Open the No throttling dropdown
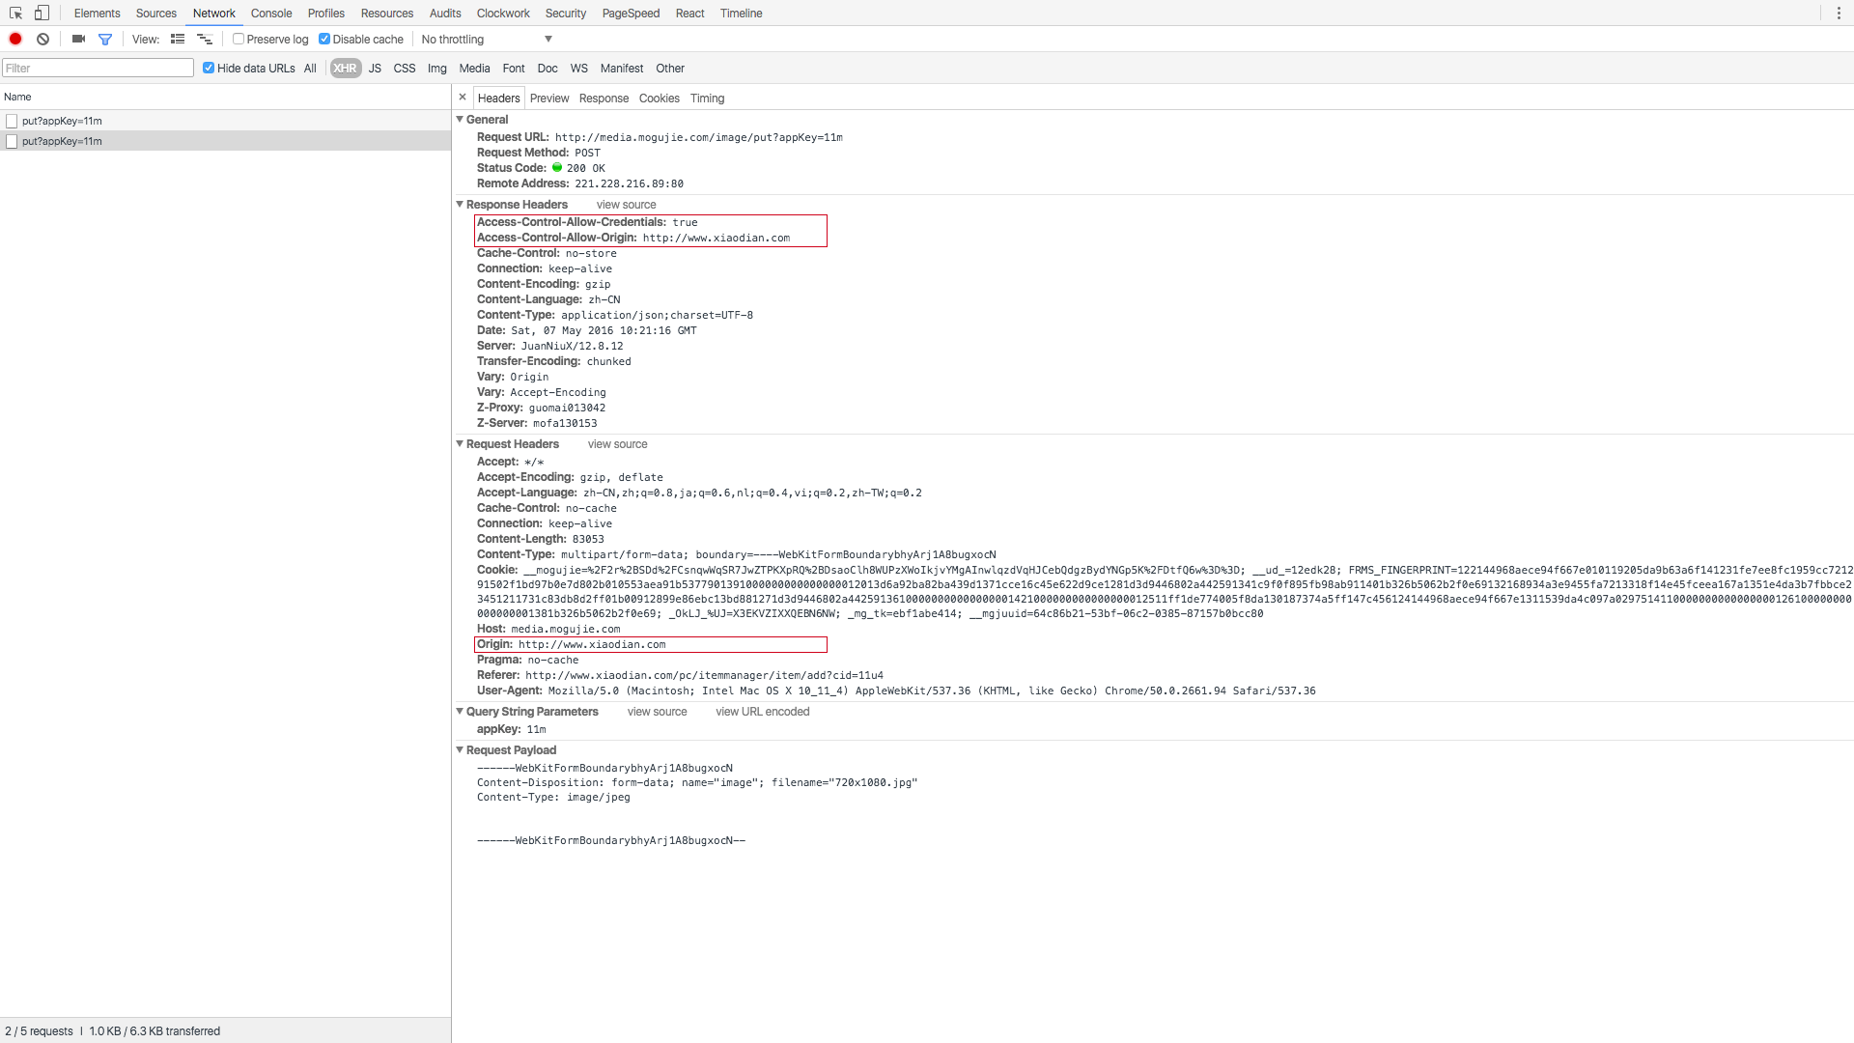This screenshot has height=1043, width=1854. pos(487,40)
